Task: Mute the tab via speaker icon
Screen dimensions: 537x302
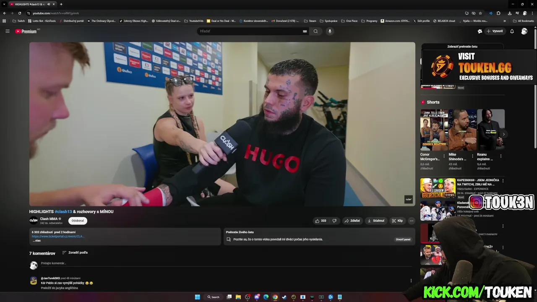Action: [49, 4]
